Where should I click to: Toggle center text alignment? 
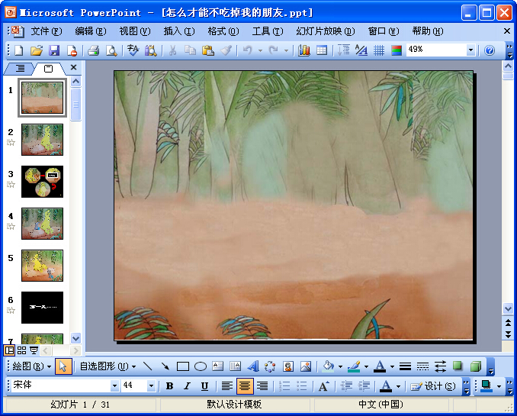click(245, 386)
